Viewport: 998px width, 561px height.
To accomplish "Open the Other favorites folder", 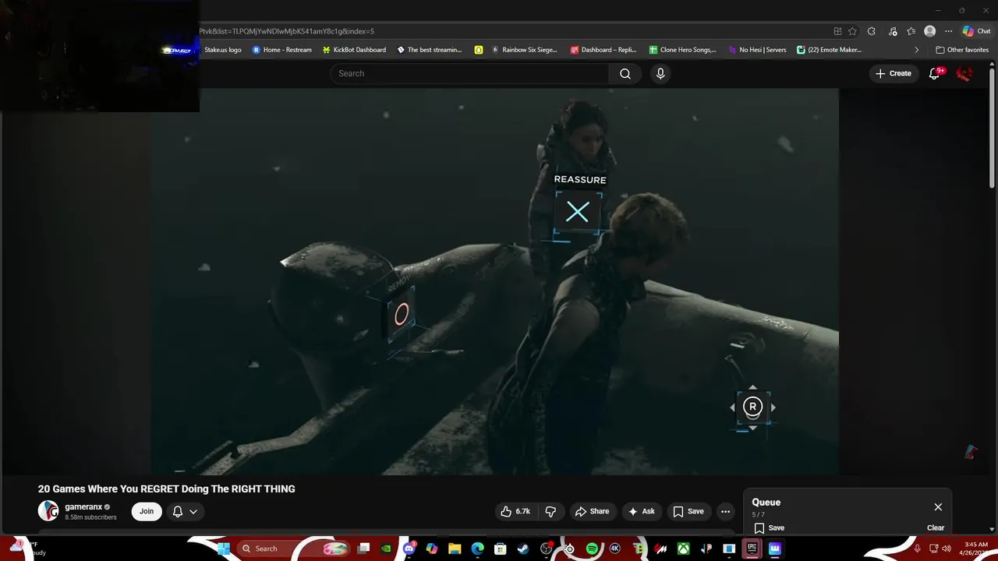I will [x=962, y=50].
